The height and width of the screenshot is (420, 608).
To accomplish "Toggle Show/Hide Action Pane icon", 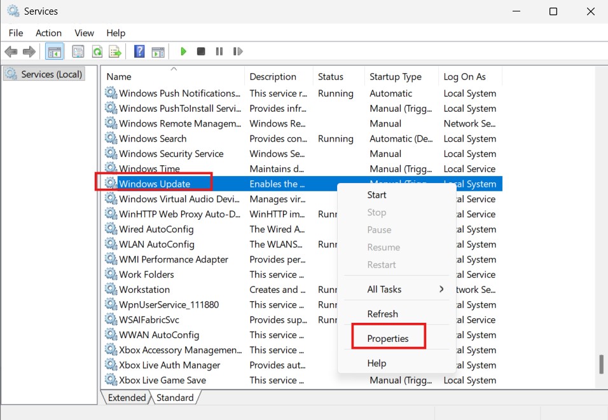I will tap(158, 51).
